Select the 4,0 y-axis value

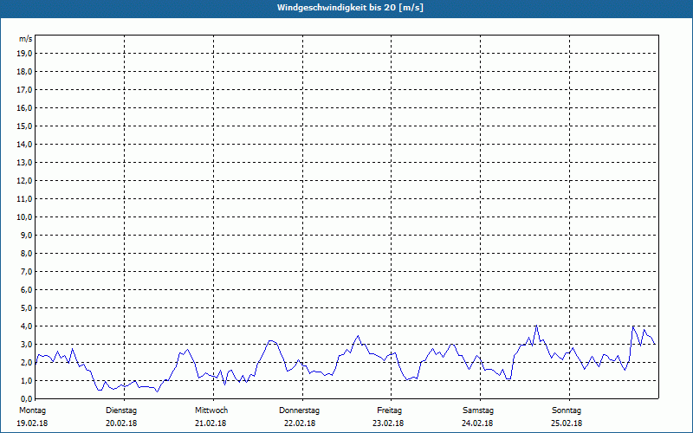point(26,326)
